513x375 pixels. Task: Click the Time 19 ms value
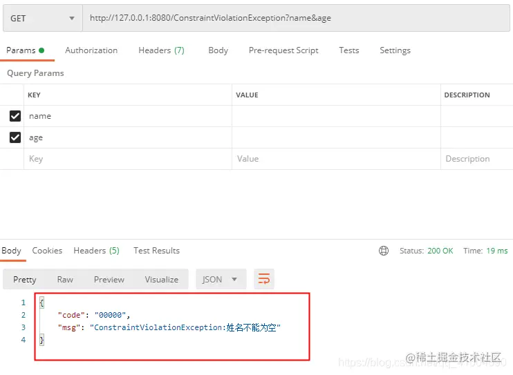pos(496,251)
